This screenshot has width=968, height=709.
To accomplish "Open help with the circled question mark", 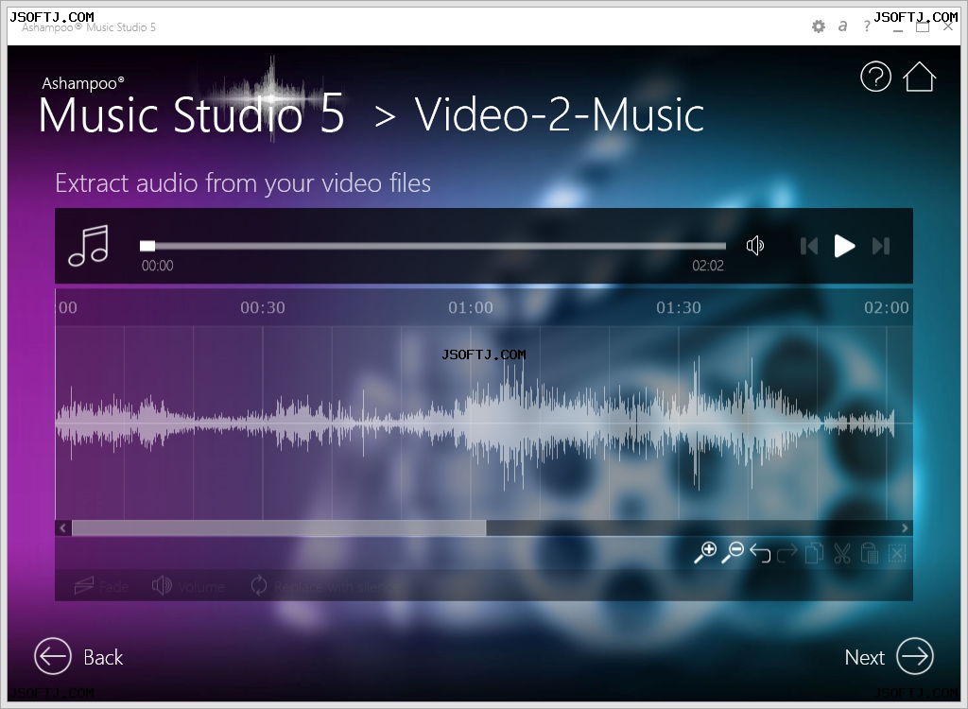I will coord(875,78).
